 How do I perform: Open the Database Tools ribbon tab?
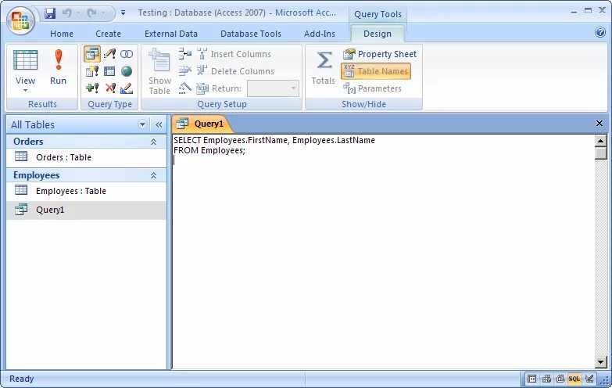point(251,34)
